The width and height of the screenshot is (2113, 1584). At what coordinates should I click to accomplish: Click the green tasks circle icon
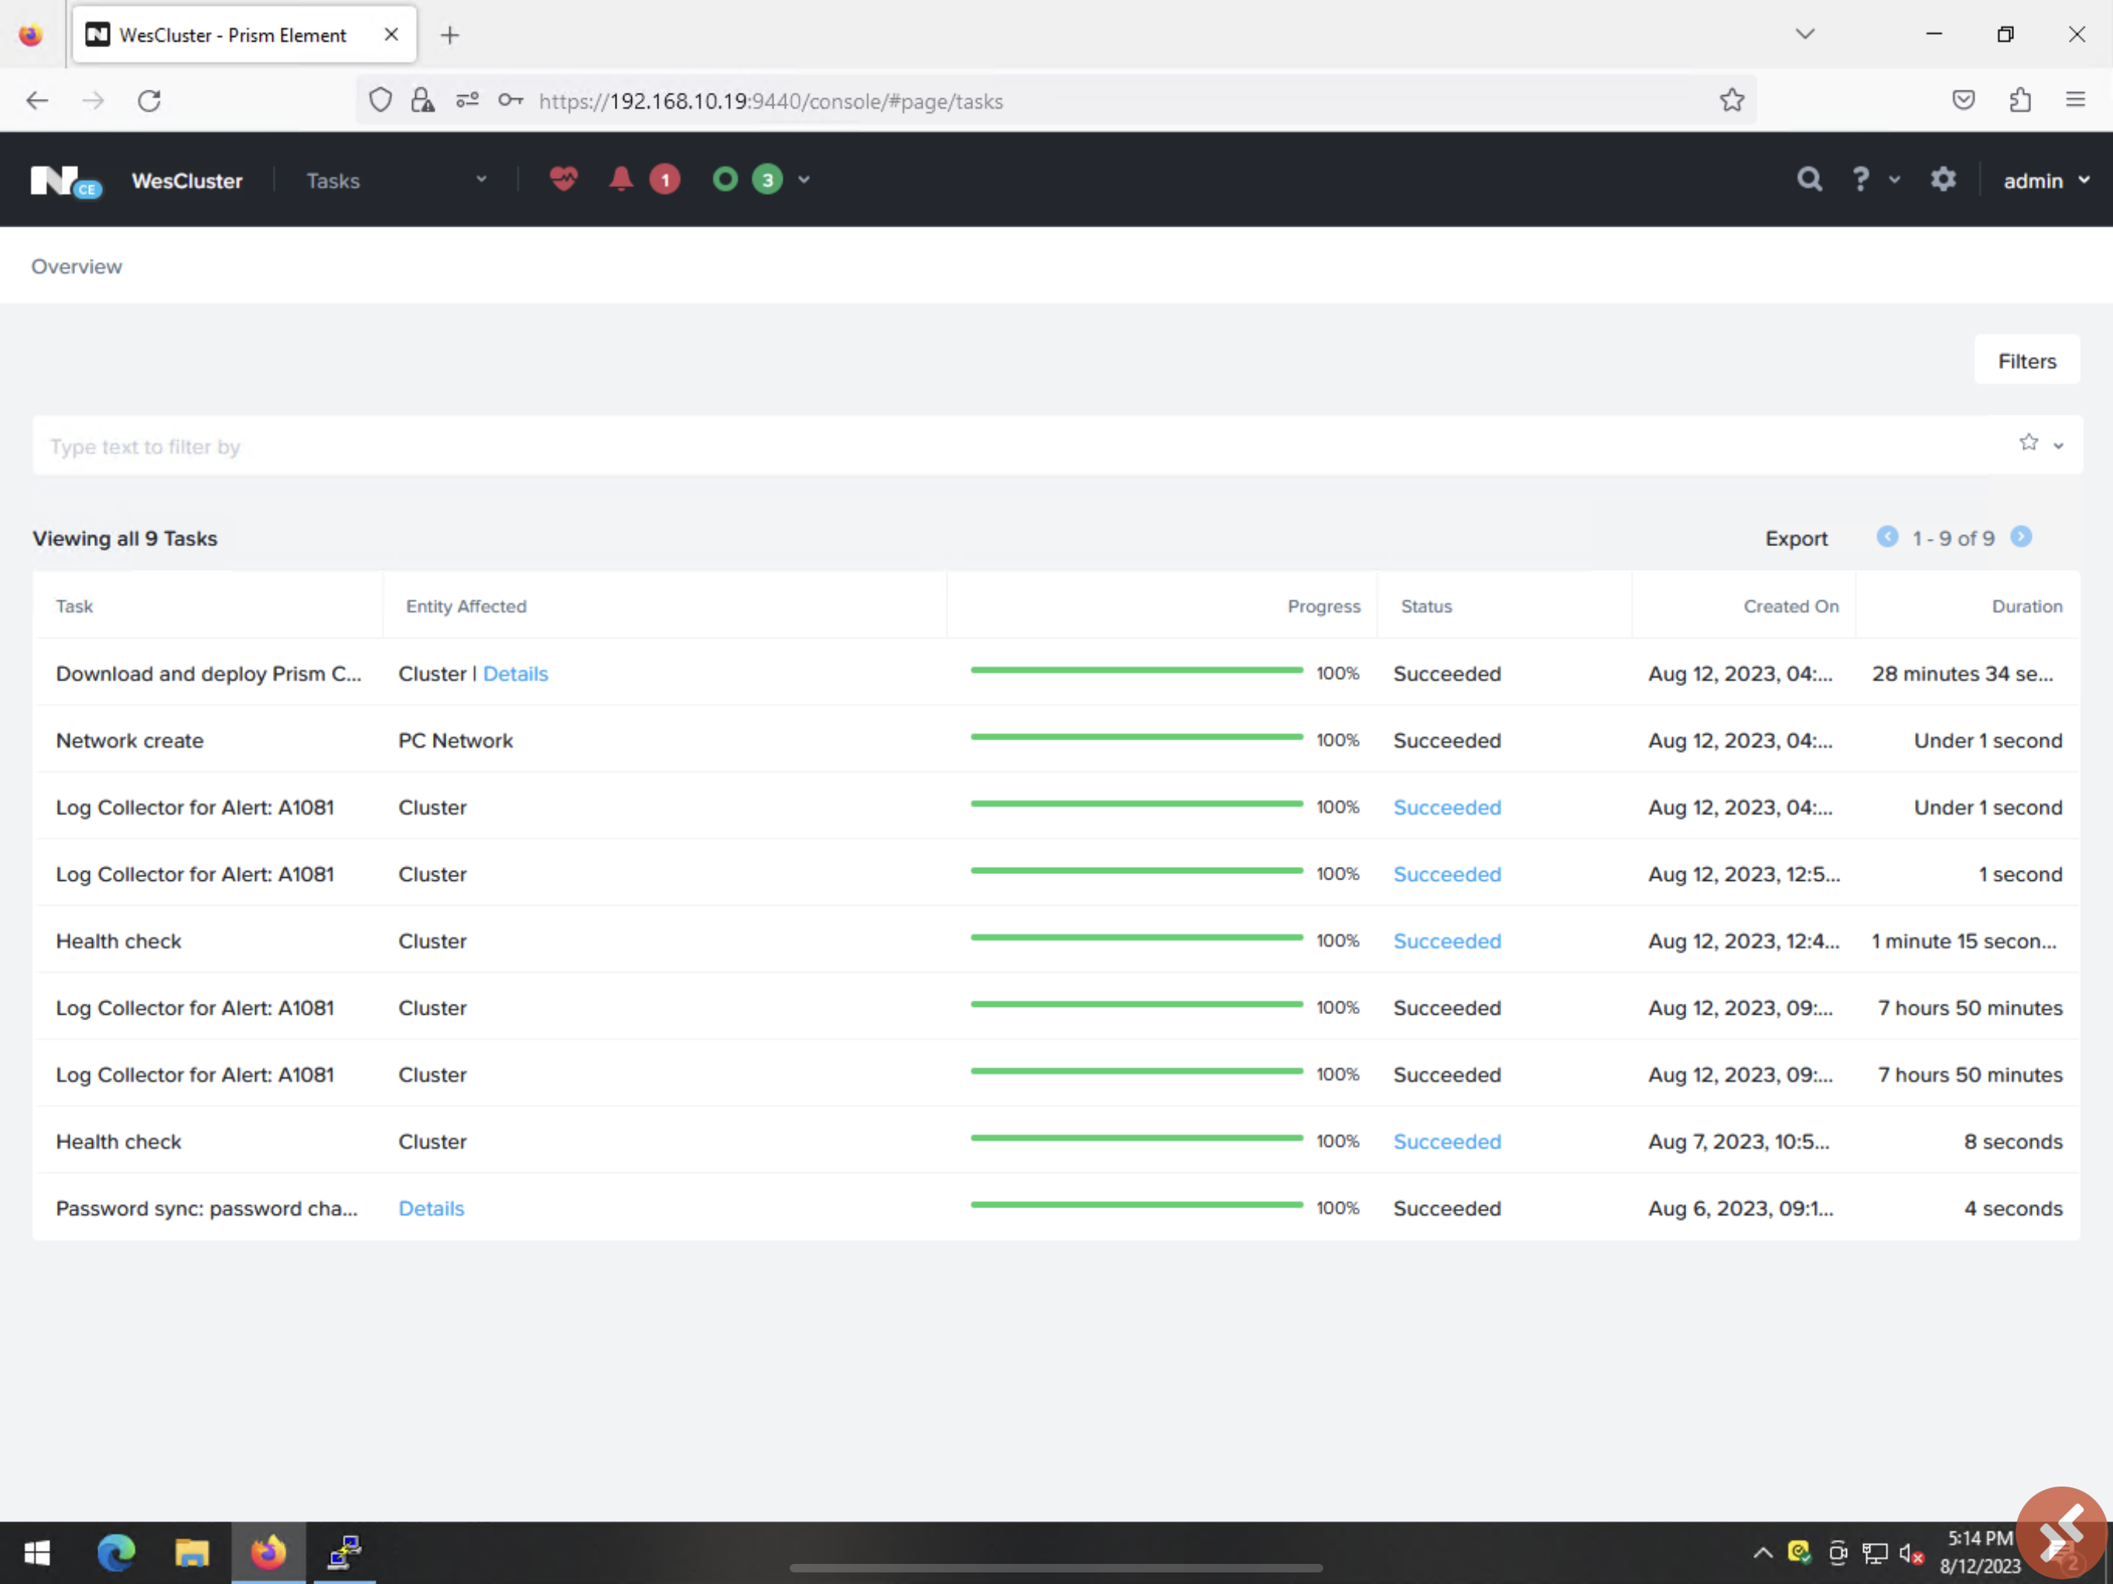(x=725, y=179)
